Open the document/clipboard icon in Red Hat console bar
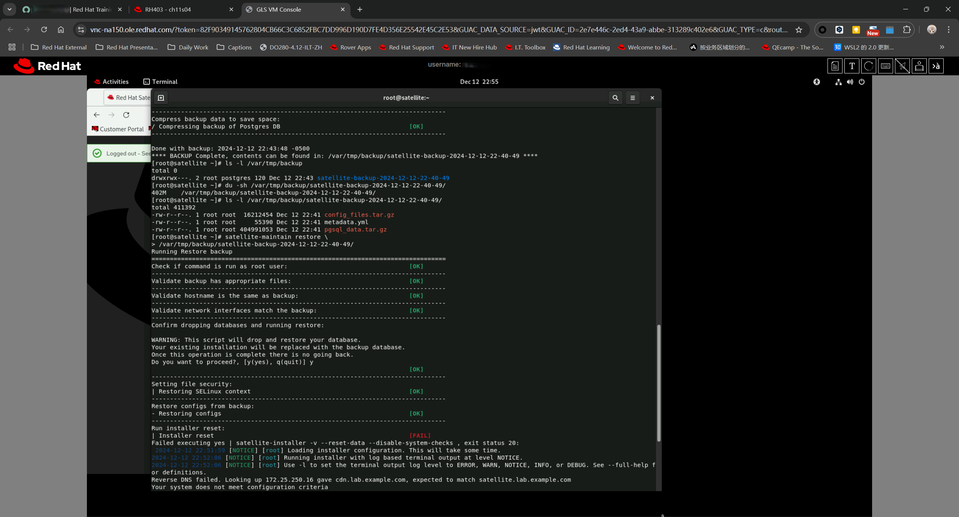Viewport: 959px width, 517px height. click(835, 66)
